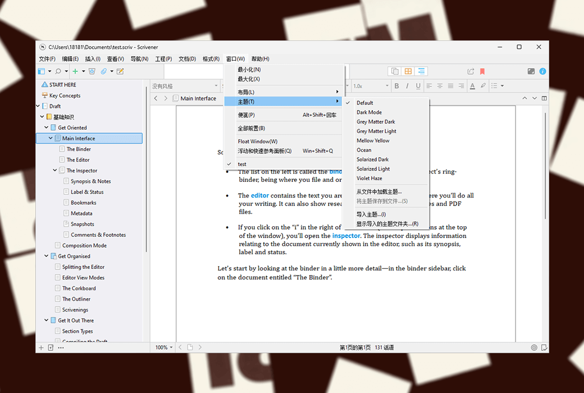The image size is (584, 393).
Task: Justify the text alignment
Action: pyautogui.click(x=451, y=86)
